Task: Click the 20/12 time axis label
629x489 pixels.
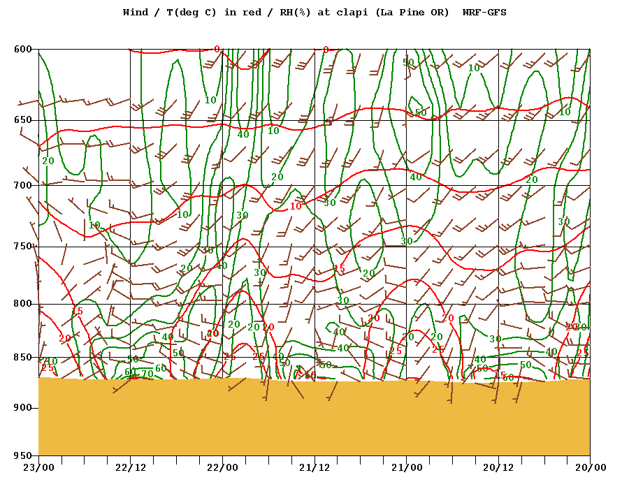Action: 498,467
